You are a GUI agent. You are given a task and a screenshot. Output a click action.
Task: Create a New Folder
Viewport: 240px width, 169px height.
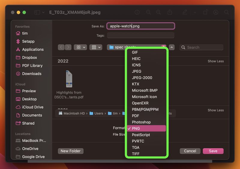pyautogui.click(x=70, y=151)
